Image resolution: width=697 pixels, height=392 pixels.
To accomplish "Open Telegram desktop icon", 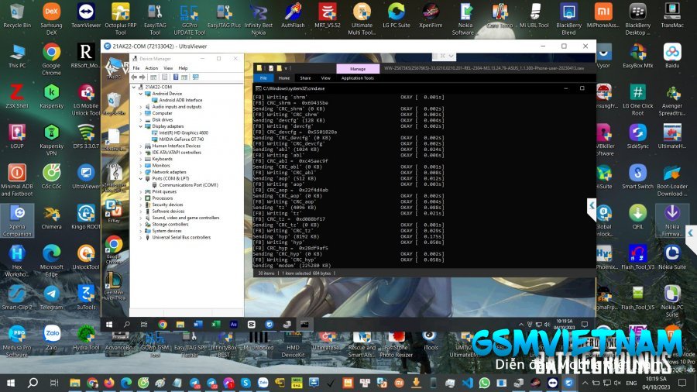I will coord(52,297).
